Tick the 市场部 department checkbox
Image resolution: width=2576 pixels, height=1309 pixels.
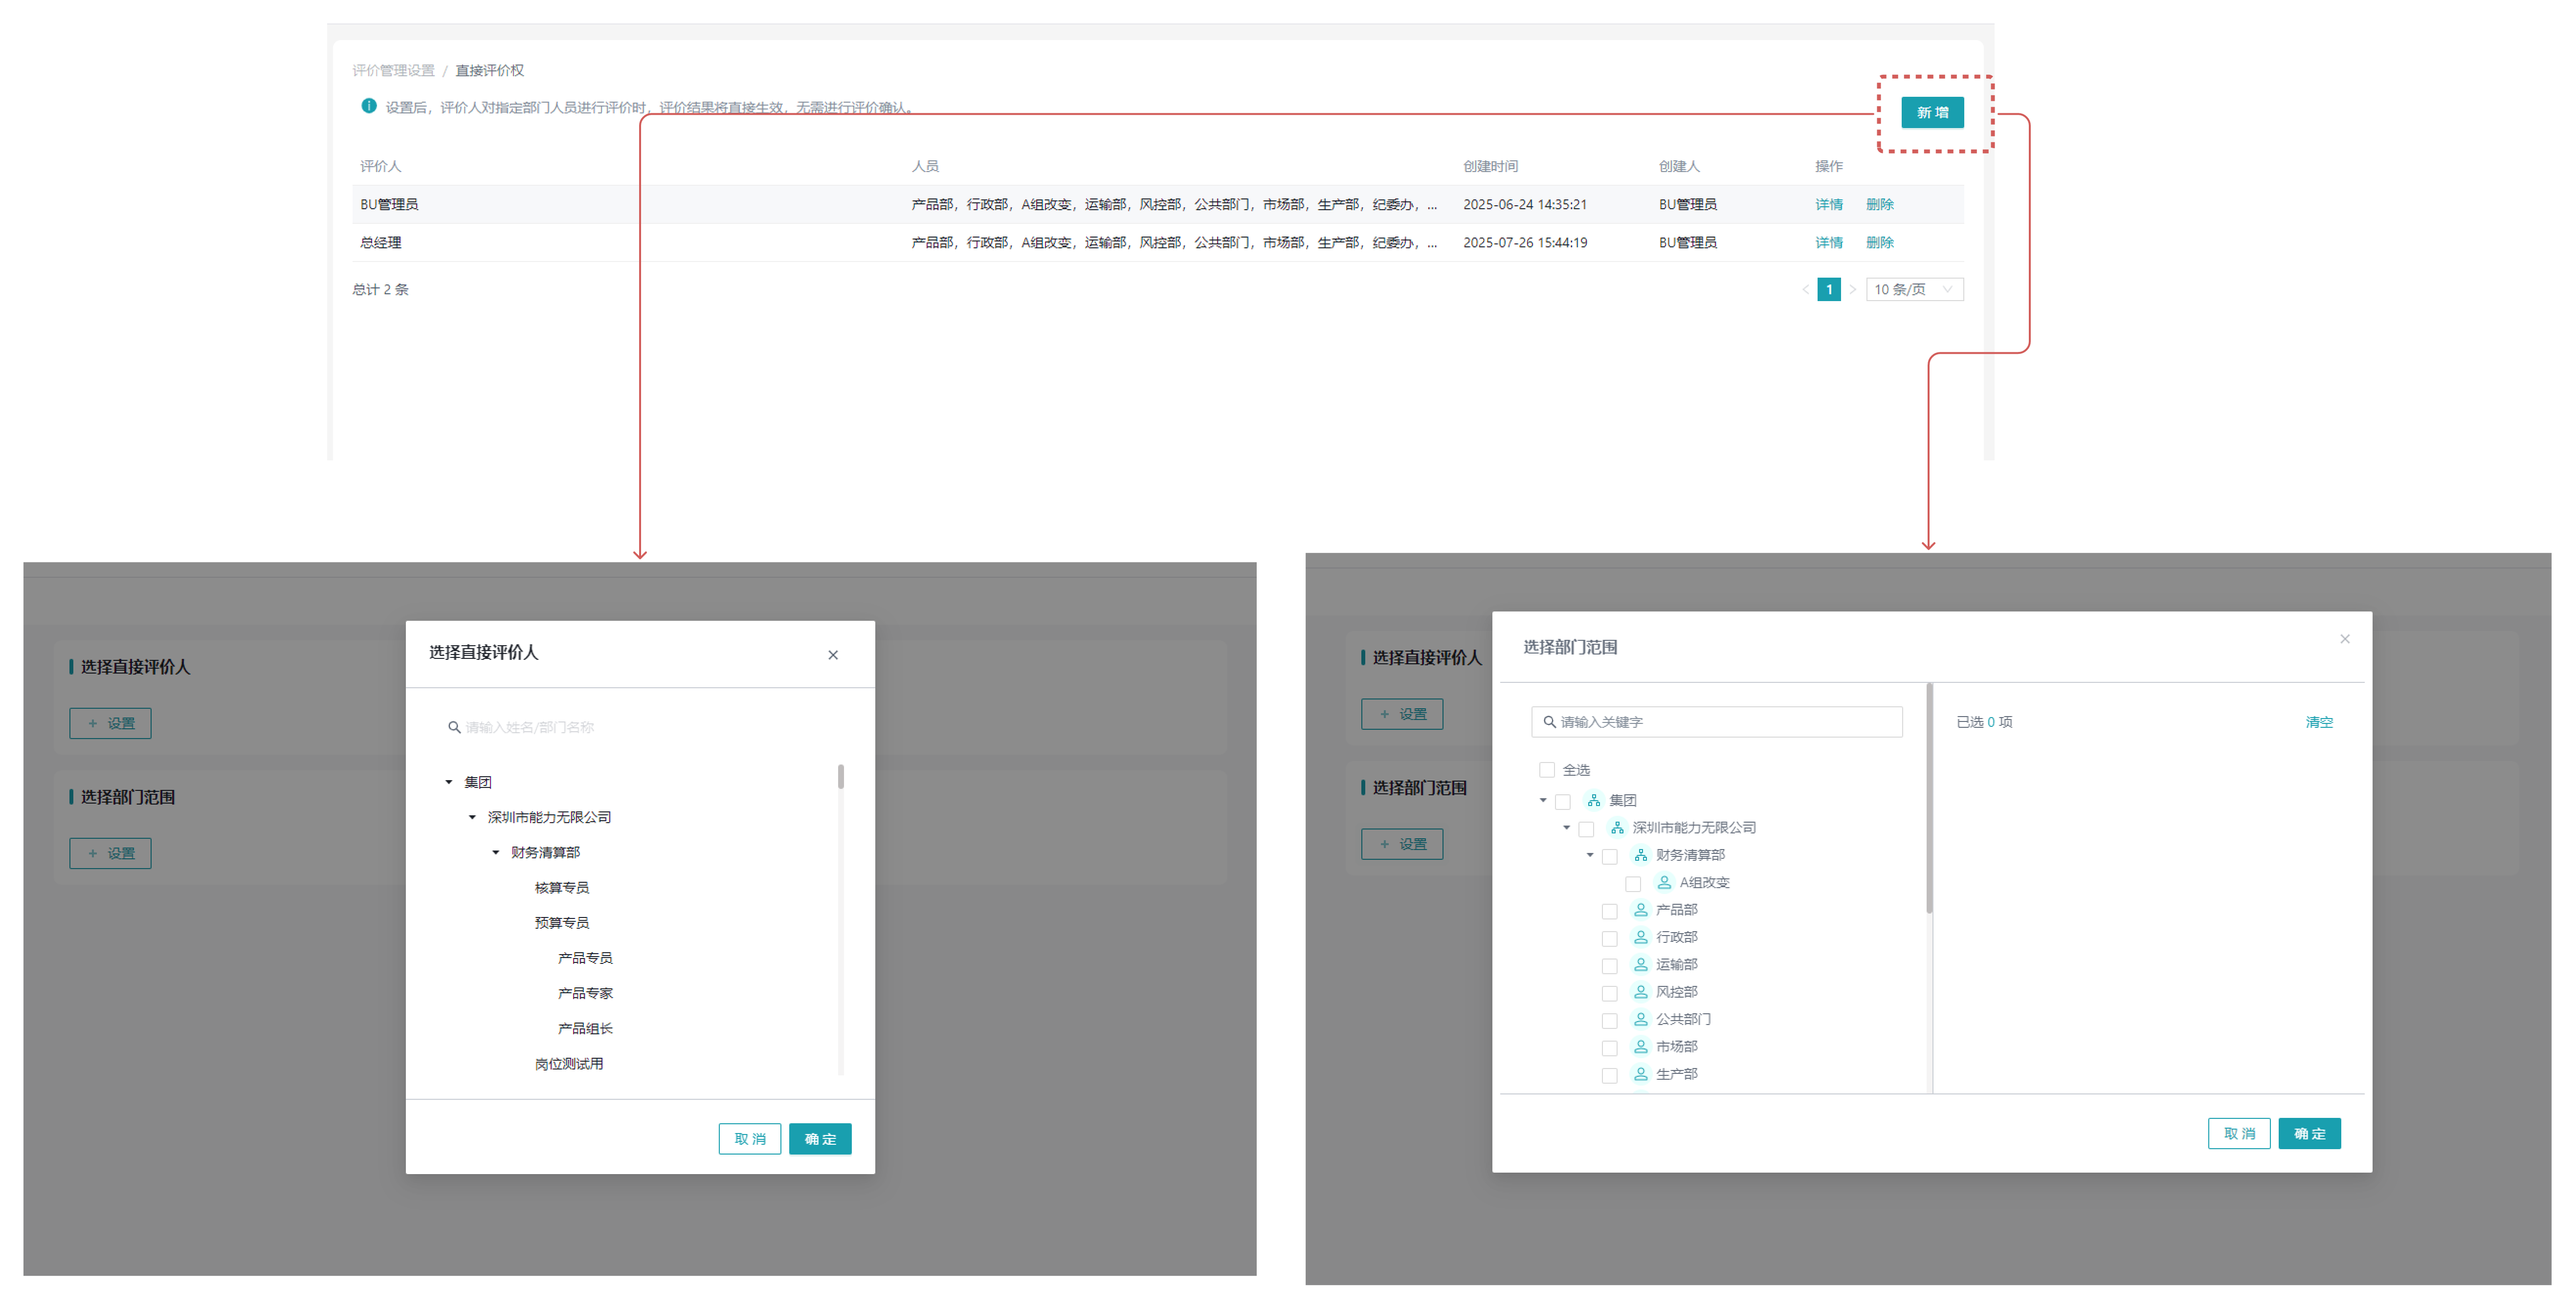point(1609,1048)
